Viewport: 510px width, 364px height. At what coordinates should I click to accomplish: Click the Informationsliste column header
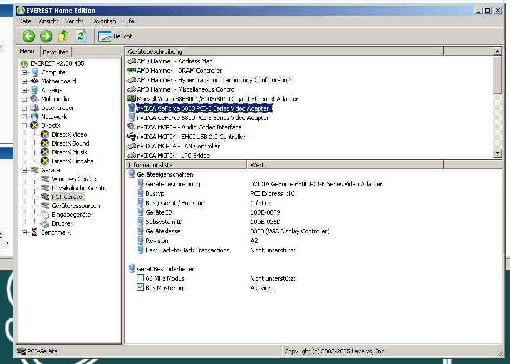click(186, 165)
